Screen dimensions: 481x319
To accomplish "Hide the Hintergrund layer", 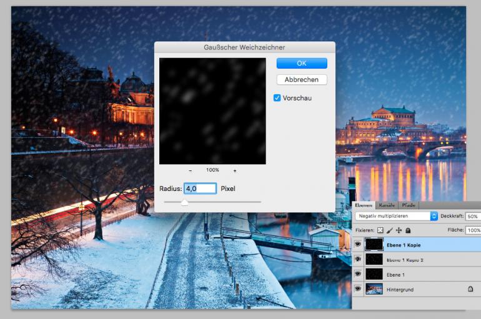I will (358, 290).
